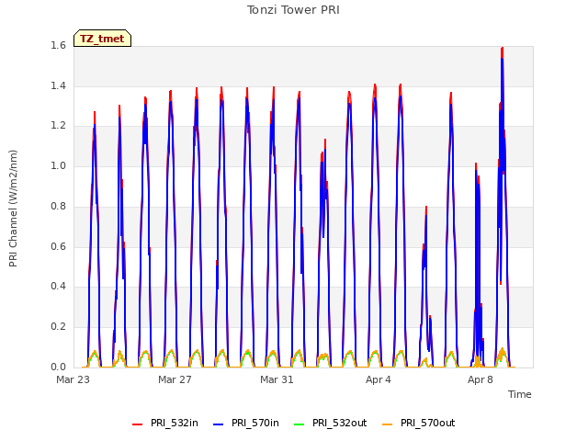This screenshot has height=441, width=588.
Task: Click the Mar 31 x-axis tick label
Action: 277,379
